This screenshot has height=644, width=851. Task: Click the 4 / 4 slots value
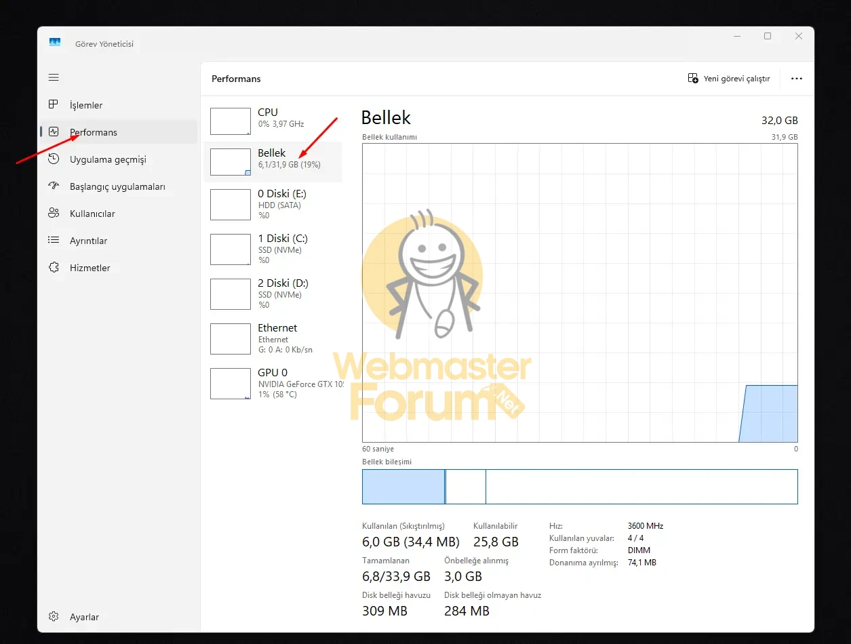click(x=636, y=538)
